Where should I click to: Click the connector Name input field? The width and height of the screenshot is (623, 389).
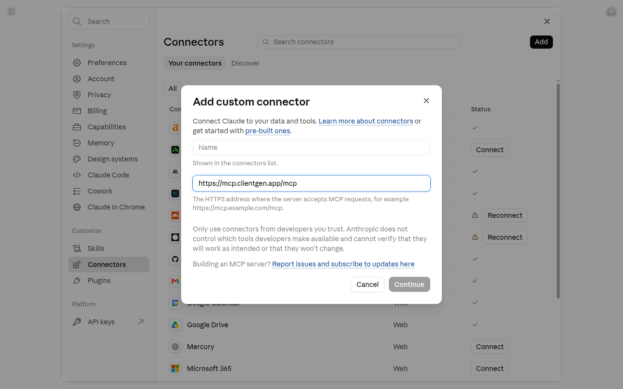311,147
